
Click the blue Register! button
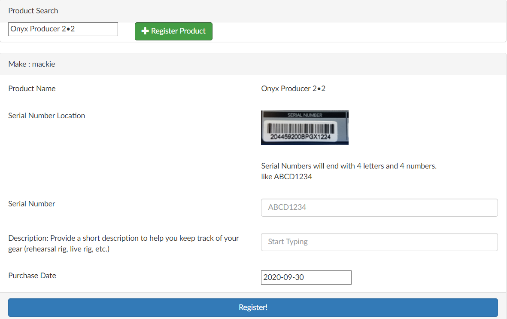pyautogui.click(x=253, y=307)
